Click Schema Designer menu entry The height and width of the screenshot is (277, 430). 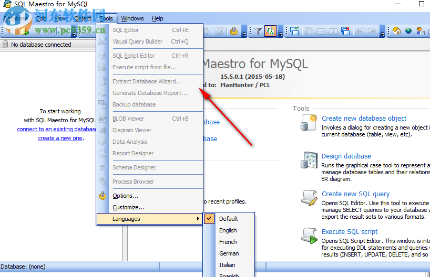tap(150, 167)
